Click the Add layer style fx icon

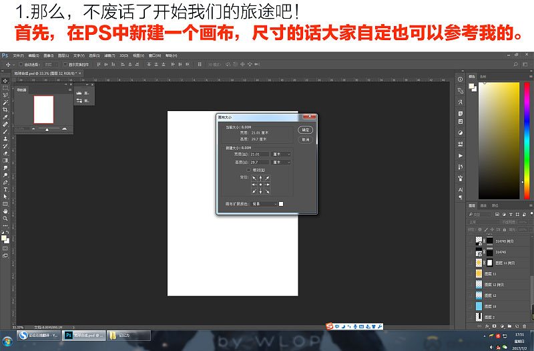(x=487, y=326)
